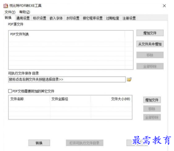The width and height of the screenshot is (174, 151).
Task: Click the PDF app icon in title bar
Action: (x=6, y=6)
